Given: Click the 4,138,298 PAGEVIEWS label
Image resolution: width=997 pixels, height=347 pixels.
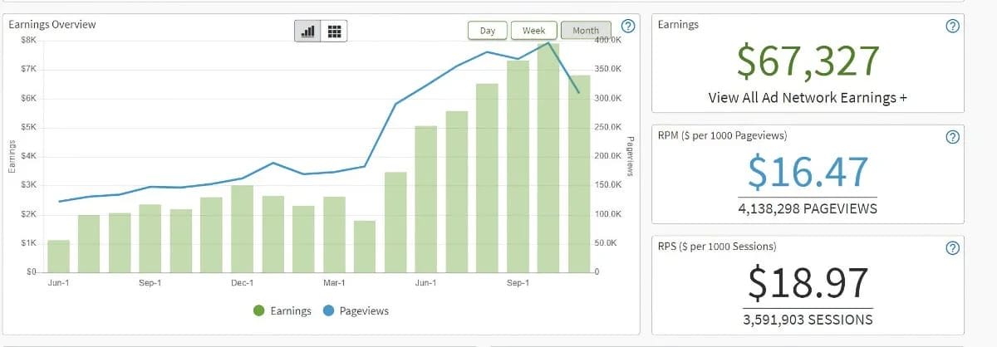Looking at the screenshot, I should pos(808,209).
